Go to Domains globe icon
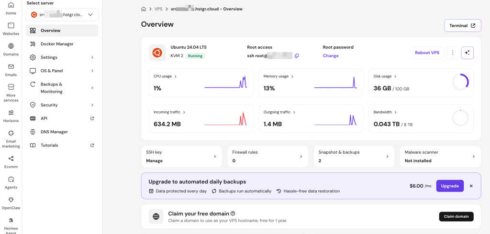This screenshot has width=490, height=234. [11, 46]
